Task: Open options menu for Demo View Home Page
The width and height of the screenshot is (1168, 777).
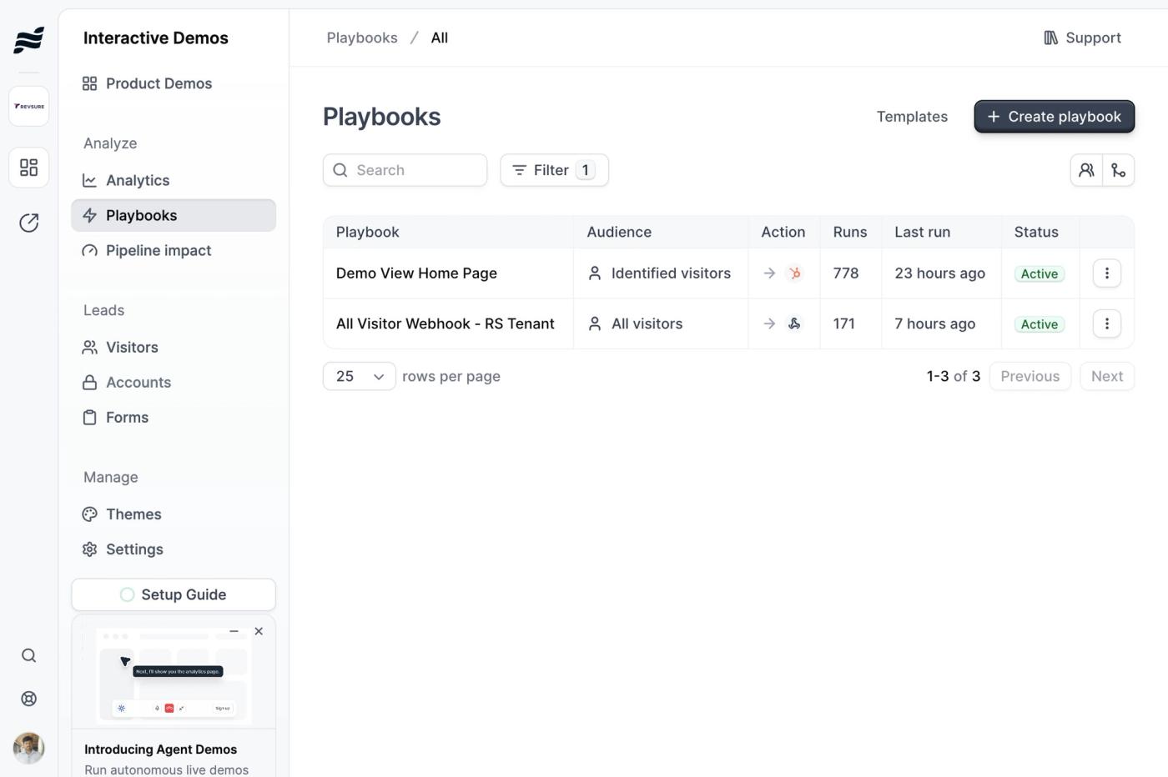Action: point(1107,273)
